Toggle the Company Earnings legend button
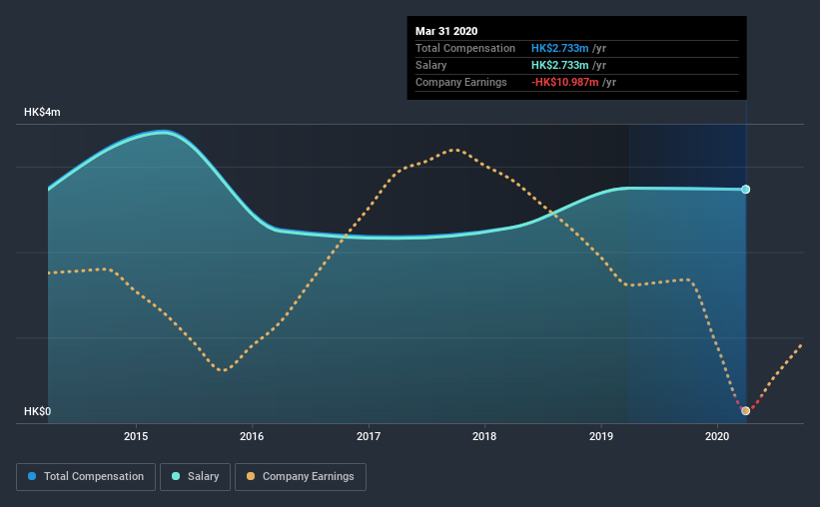The image size is (820, 507). pos(301,477)
